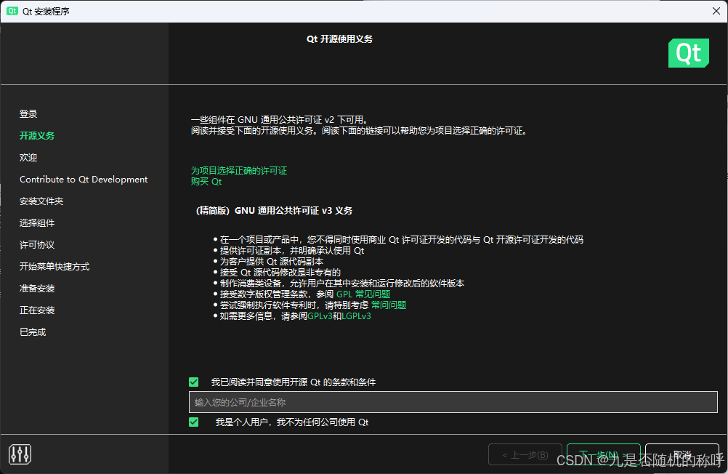Select the 许可协议 step in sidebar
This screenshot has width=728, height=474.
click(x=37, y=245)
